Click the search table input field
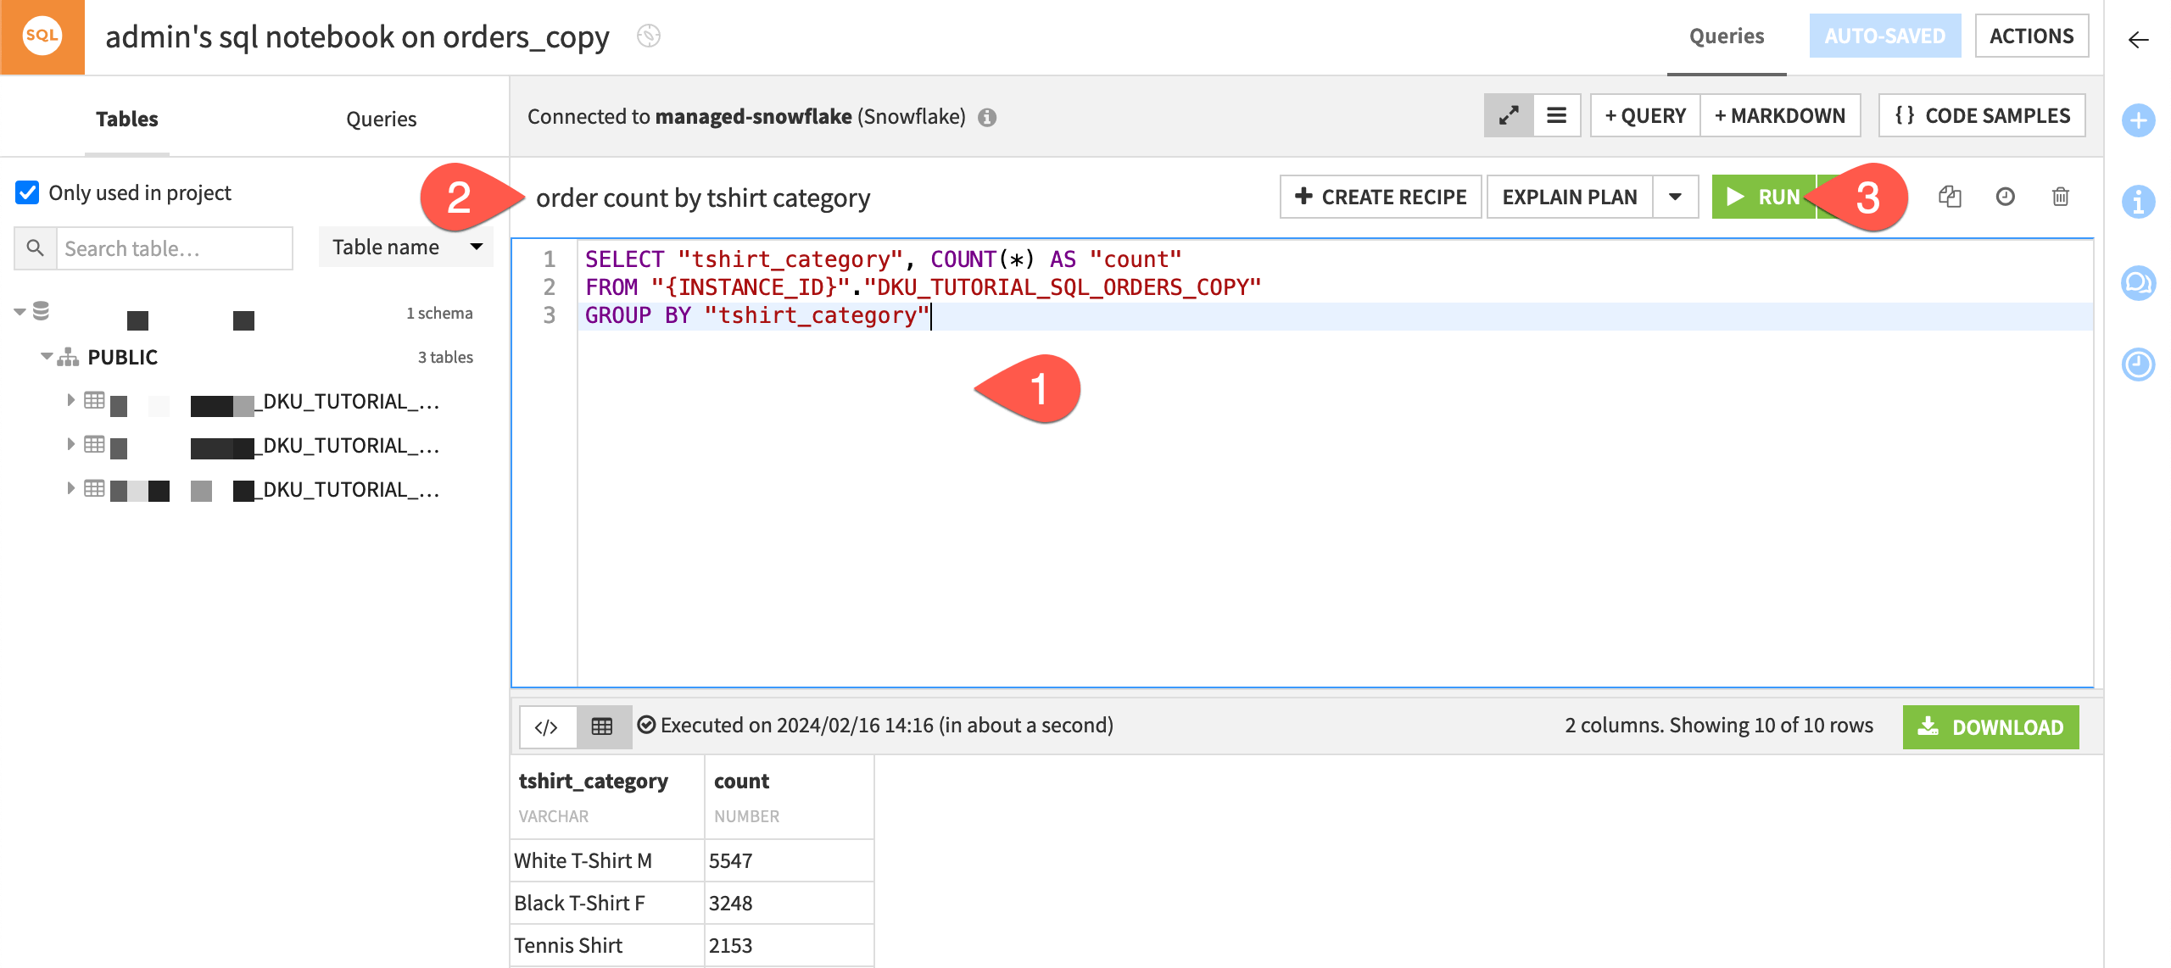This screenshot has width=2171, height=968. click(171, 248)
